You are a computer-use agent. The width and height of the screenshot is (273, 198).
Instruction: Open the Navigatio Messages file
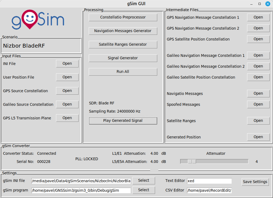258,94
